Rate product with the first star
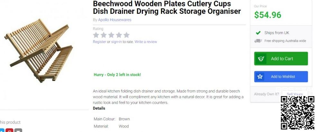321x132 pixels. pos(96,35)
